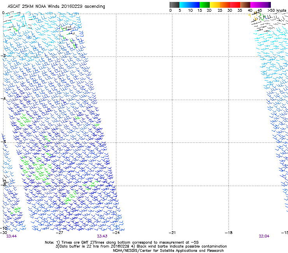
Task: Click the '30' label under the color scale
Action: coord(230,11)
